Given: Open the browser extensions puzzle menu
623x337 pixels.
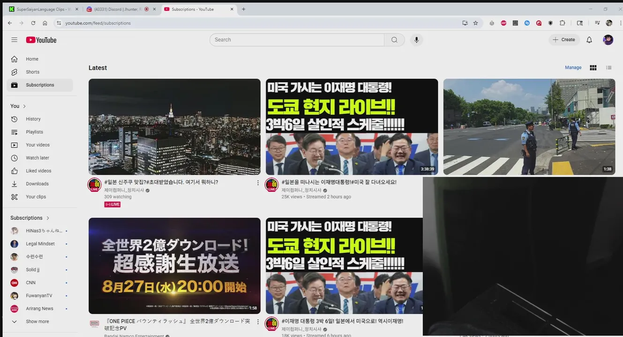Looking at the screenshot, I should tap(563, 23).
